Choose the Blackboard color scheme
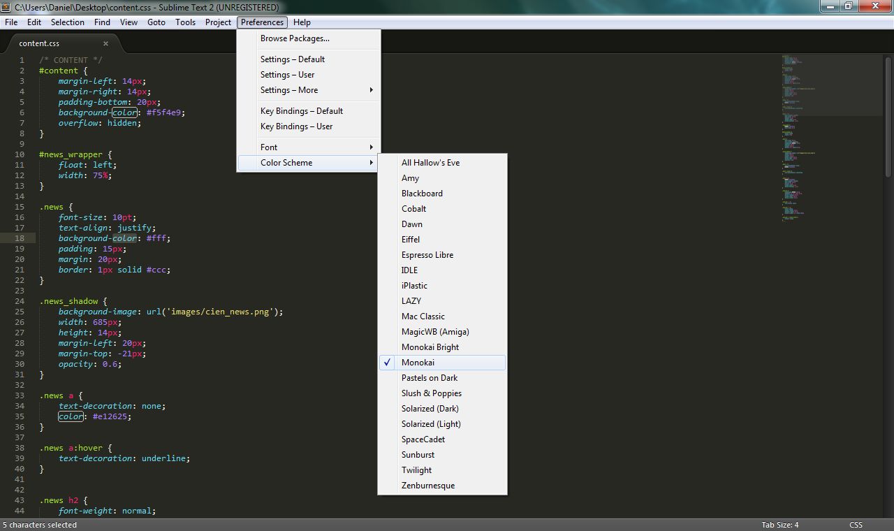The image size is (894, 531). point(442,194)
